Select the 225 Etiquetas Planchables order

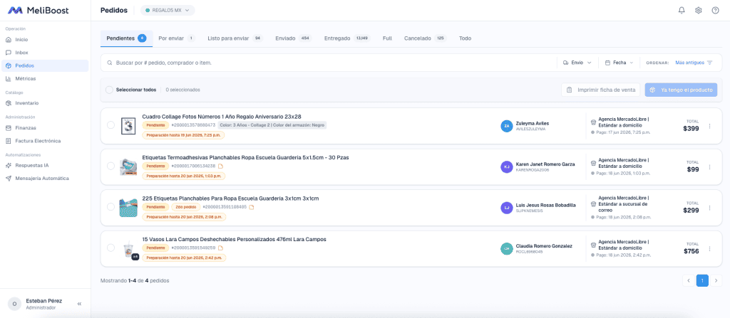pyautogui.click(x=110, y=206)
